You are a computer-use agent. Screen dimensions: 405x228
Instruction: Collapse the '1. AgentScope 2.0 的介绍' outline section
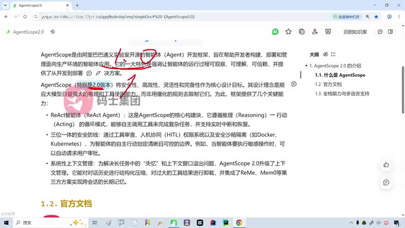(x=306, y=66)
